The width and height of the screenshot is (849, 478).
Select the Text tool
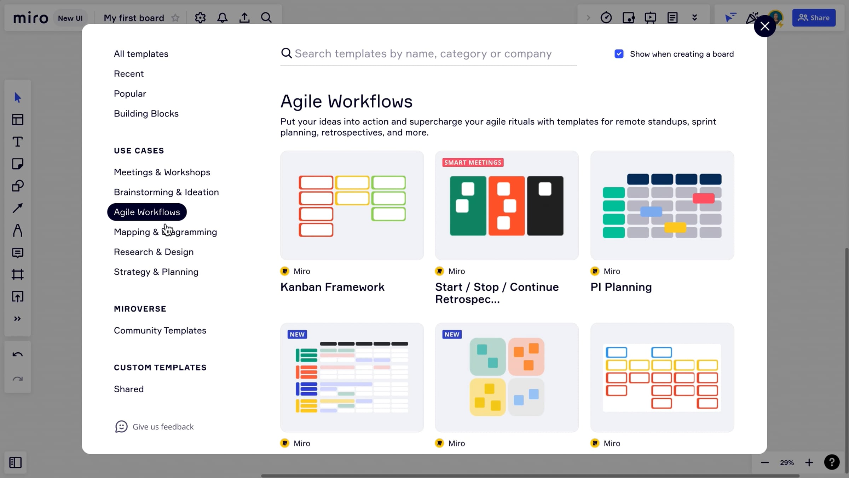(x=17, y=142)
